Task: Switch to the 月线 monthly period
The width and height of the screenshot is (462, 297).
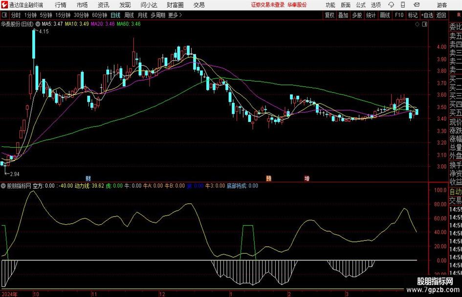Action: (x=143, y=15)
